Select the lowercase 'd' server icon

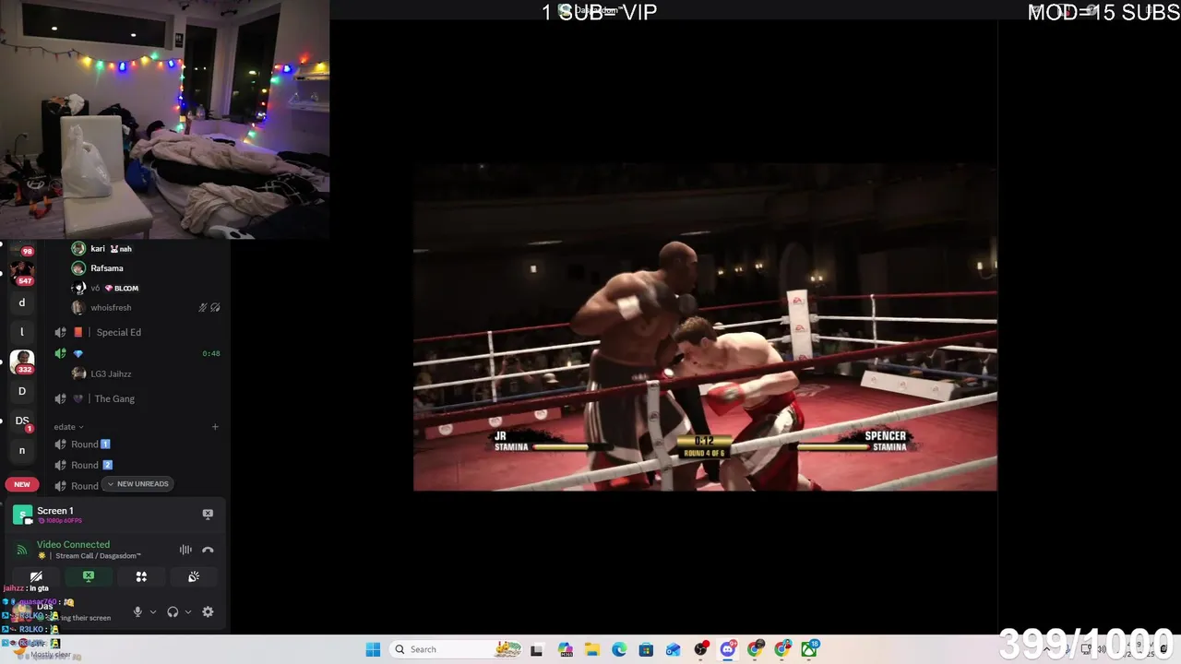click(x=21, y=302)
